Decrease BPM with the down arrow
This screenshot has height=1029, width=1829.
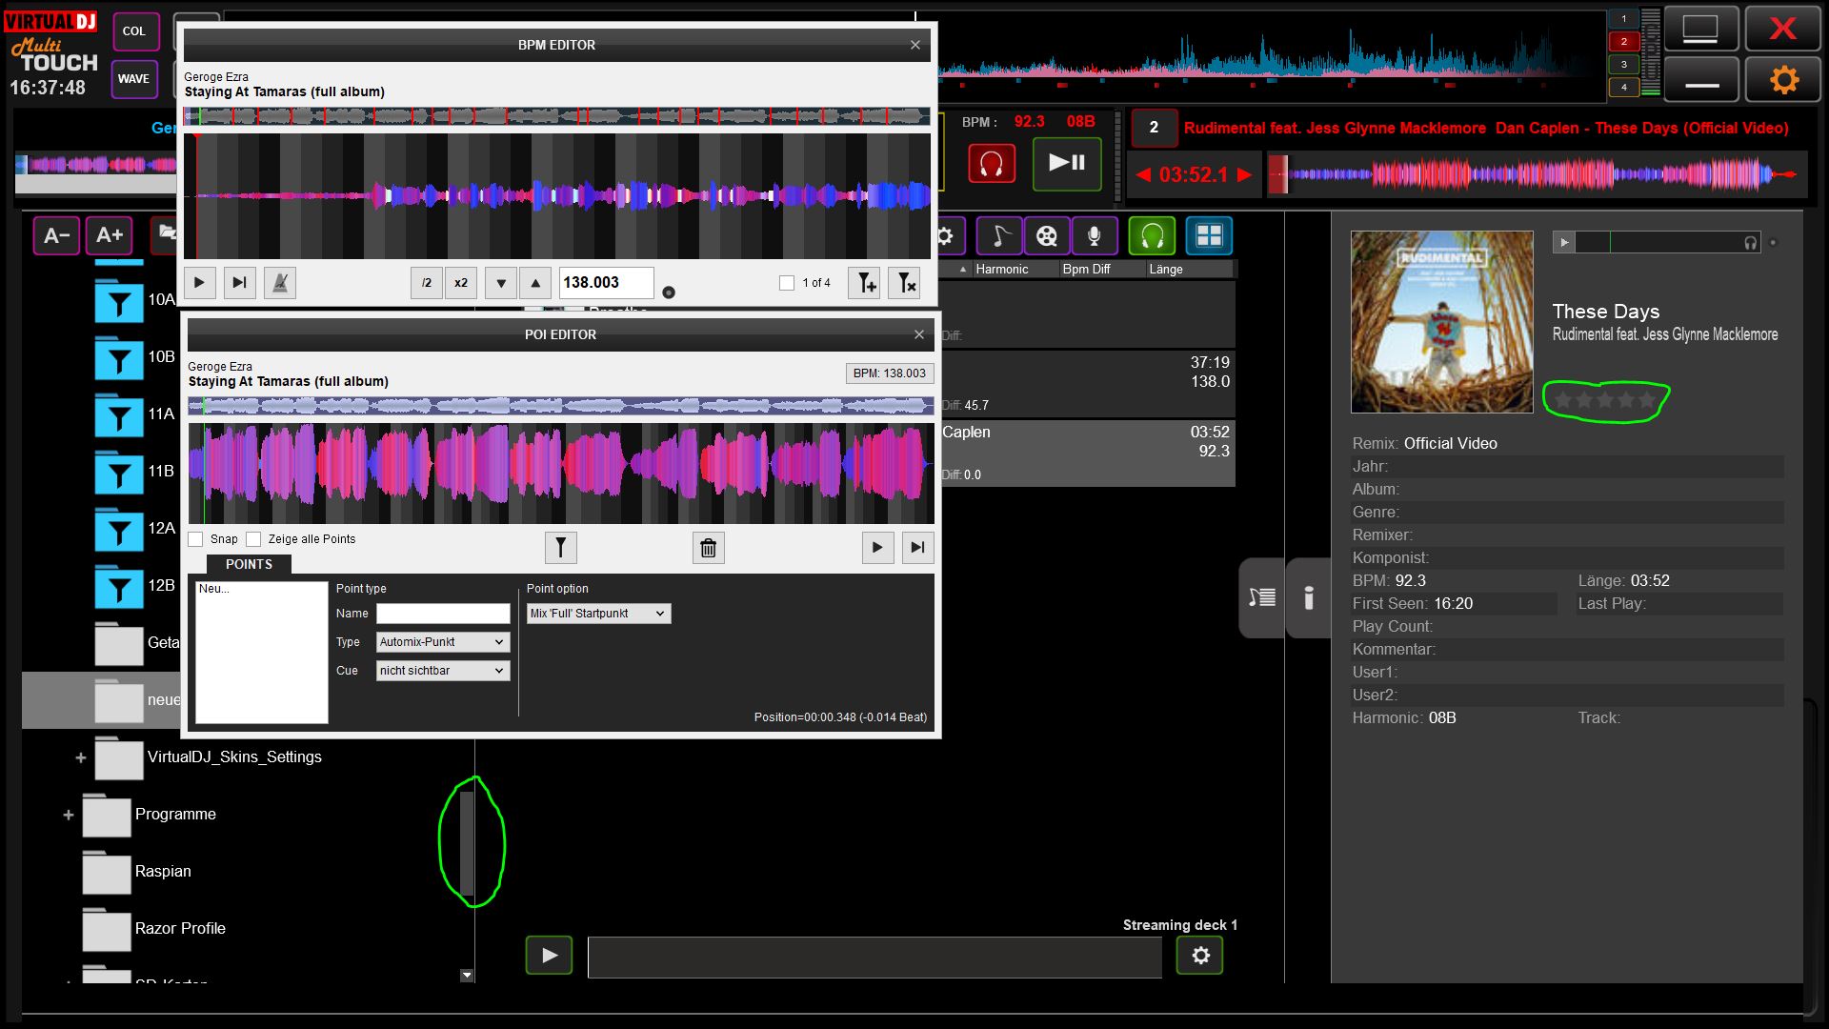tap(501, 283)
